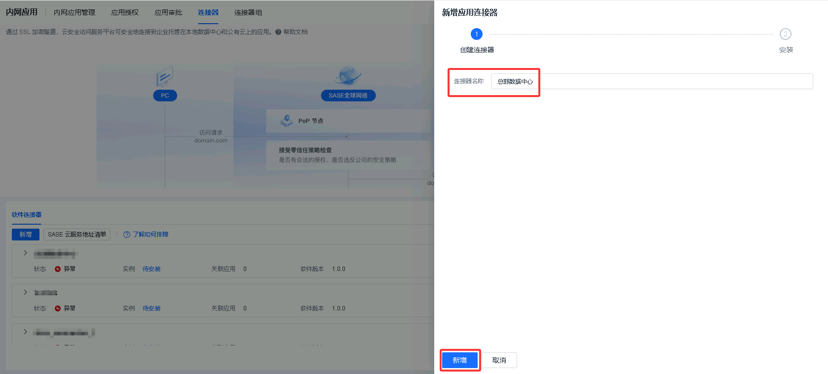Click the question icon beside 了解如何排障

[127, 235]
